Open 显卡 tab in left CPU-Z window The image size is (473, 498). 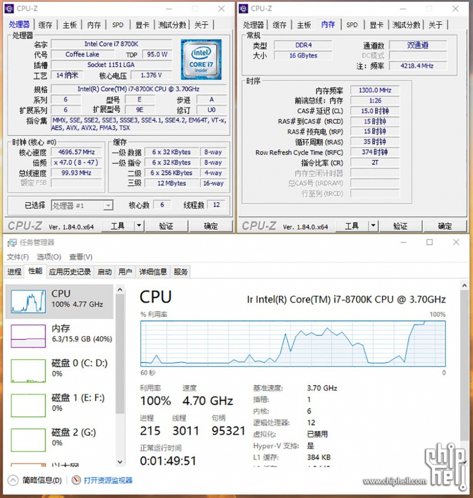[142, 25]
